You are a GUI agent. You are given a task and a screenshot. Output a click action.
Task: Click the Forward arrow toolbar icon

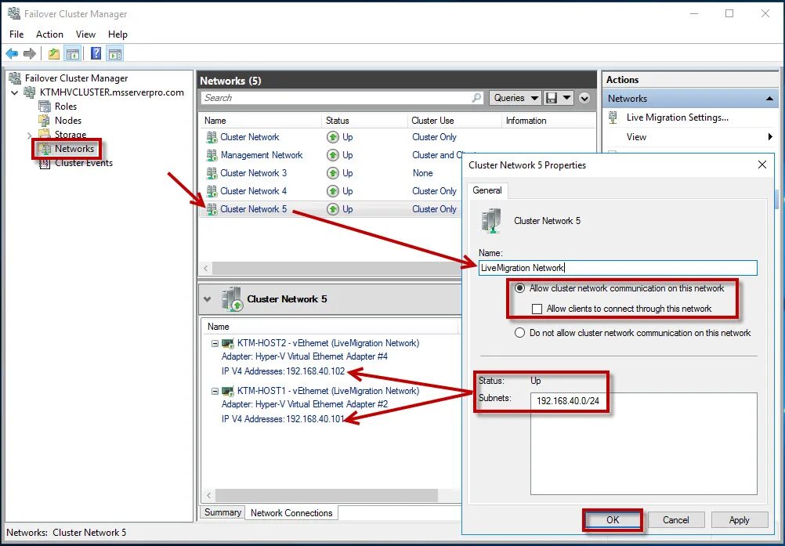click(x=30, y=53)
